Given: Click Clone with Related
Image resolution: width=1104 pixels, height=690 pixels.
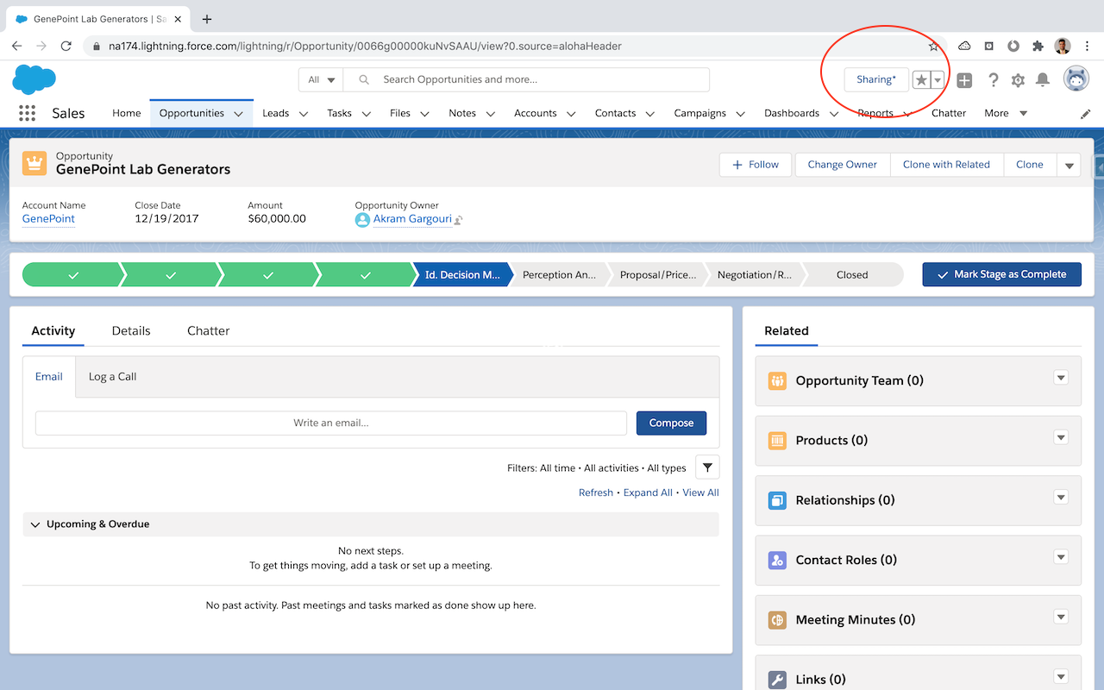Looking at the screenshot, I should (946, 165).
